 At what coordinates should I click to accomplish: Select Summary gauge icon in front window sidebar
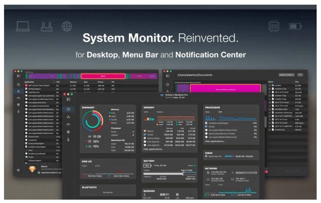tap(68, 109)
